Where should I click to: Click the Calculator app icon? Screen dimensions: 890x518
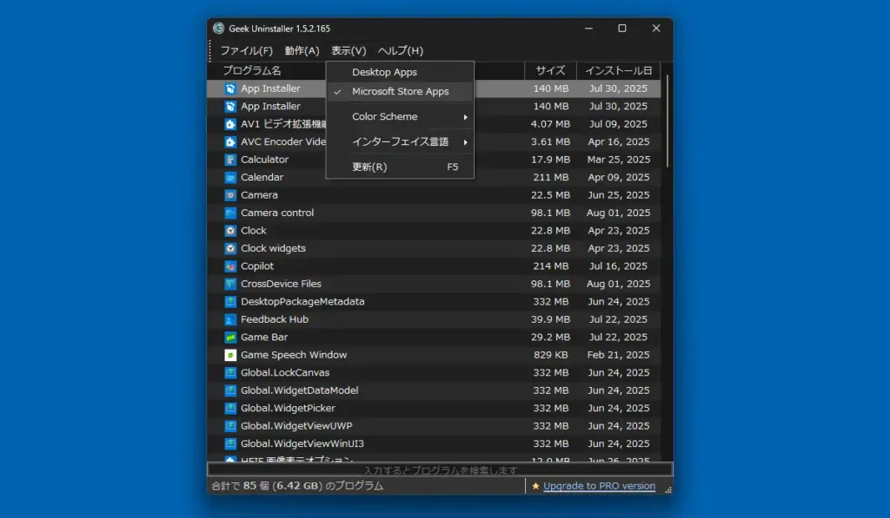click(x=230, y=160)
